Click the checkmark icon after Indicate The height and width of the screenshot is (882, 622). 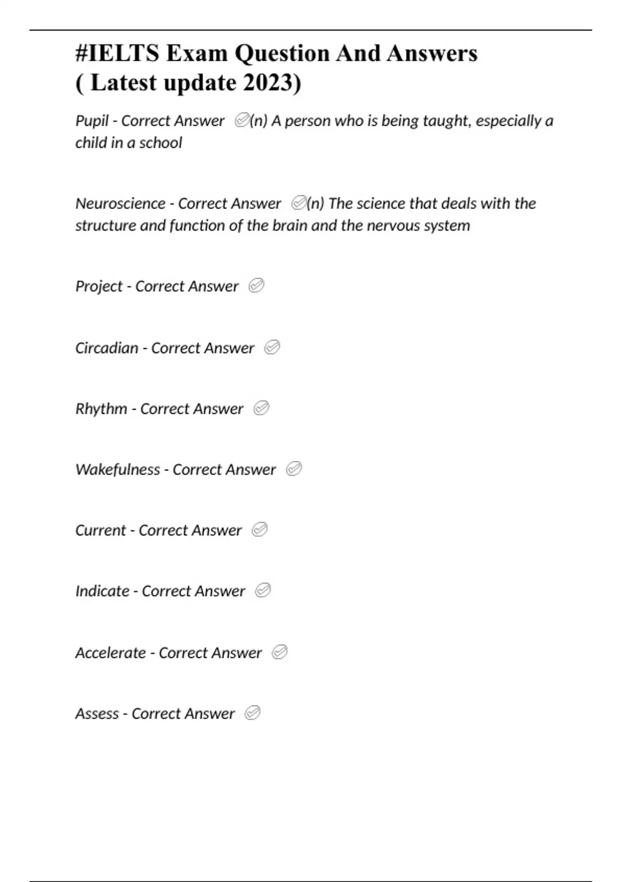tap(263, 590)
